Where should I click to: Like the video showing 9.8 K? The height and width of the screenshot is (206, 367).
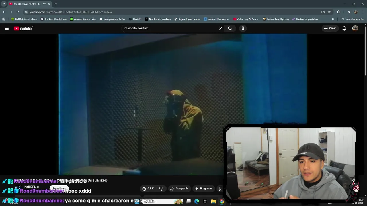tap(148, 189)
